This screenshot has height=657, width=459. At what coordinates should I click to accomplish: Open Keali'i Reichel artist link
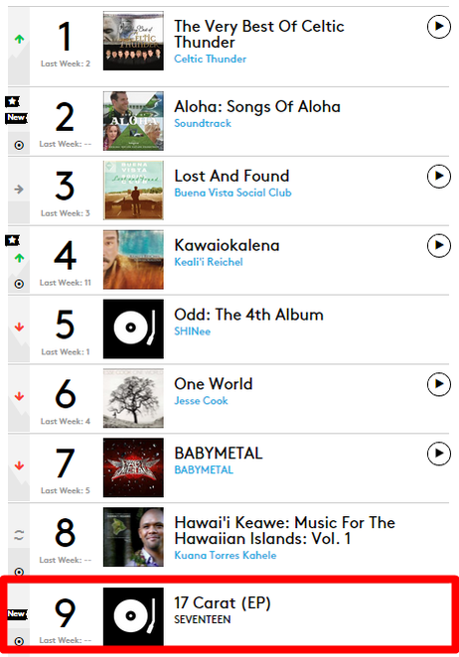[209, 262]
